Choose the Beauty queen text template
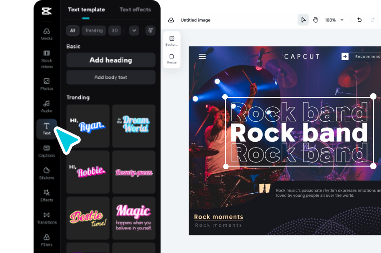 (x=134, y=172)
